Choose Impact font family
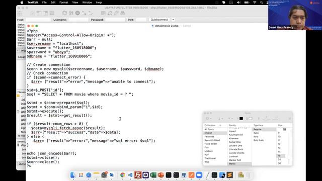The height and width of the screenshot is (181, 322). [x=232, y=131]
